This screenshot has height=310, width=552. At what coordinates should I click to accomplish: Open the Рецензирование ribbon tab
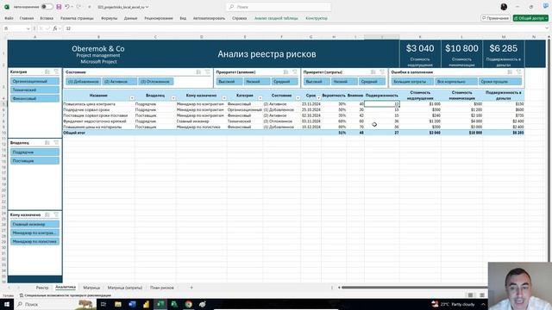(x=159, y=18)
